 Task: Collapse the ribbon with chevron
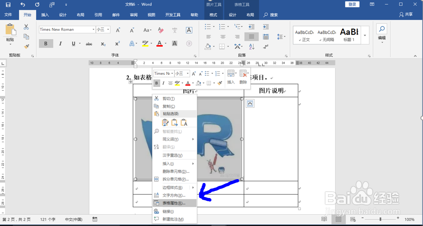coord(415,56)
